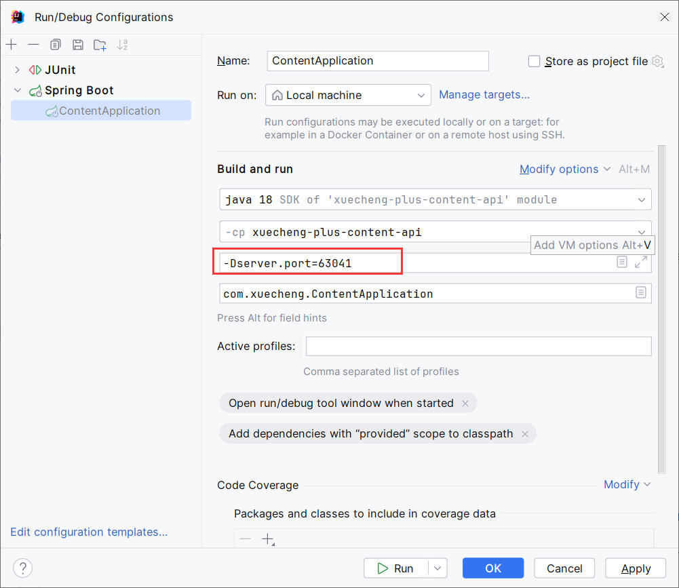Click the 'Build and run' heading
The height and width of the screenshot is (588, 679).
click(255, 169)
